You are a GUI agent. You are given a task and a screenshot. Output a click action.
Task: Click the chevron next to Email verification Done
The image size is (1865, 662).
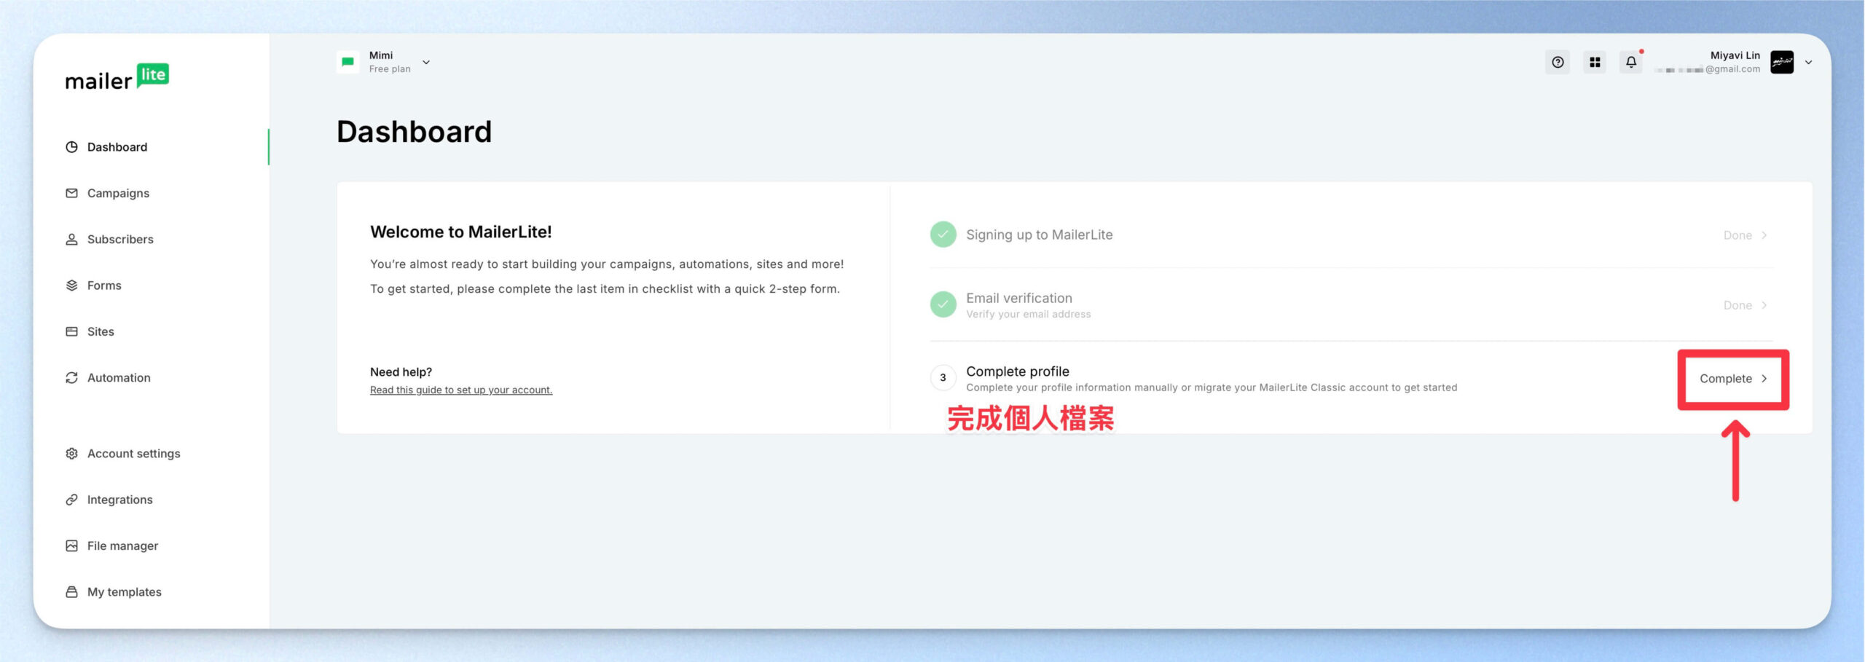coord(1764,305)
